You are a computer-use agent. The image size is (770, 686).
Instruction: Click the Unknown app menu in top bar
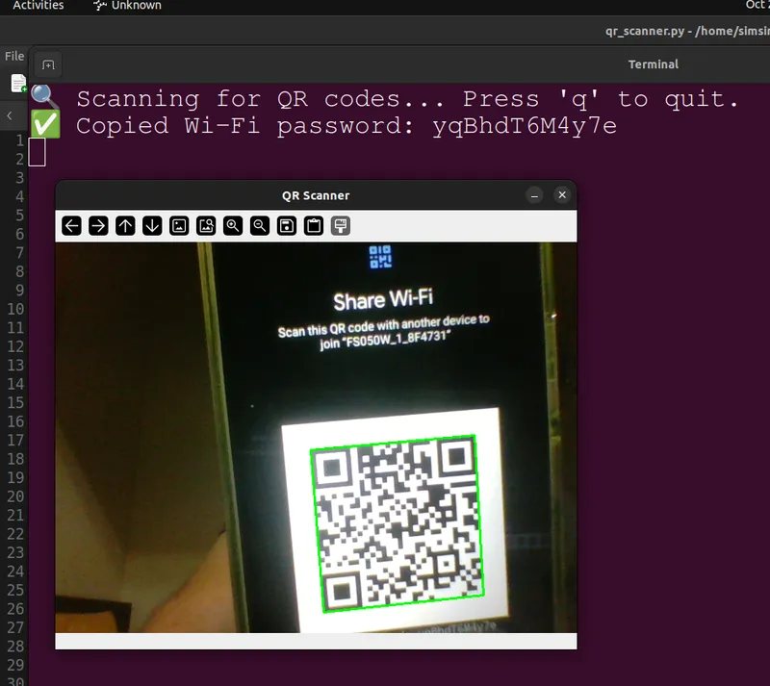[x=127, y=6]
